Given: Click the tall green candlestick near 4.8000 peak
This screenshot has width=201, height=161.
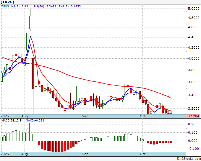Looking at the screenshot, I should coord(30,22).
